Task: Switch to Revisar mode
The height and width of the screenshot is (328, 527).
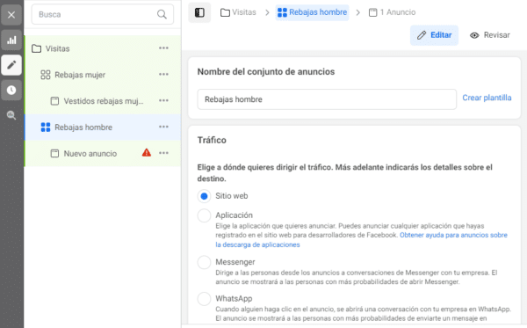Action: [x=490, y=35]
